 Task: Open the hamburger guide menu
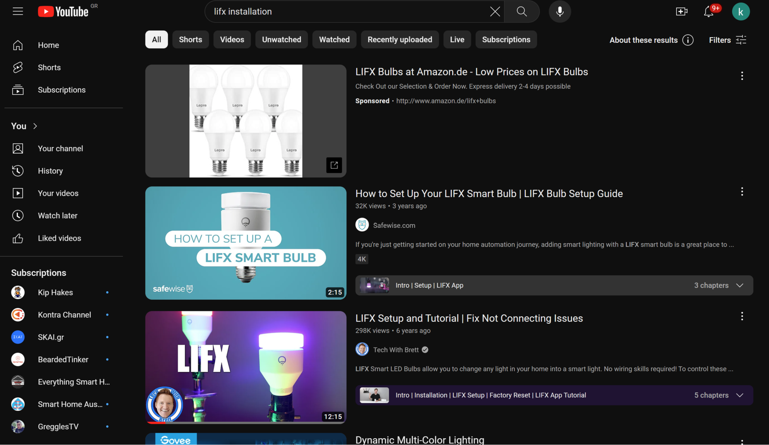[18, 12]
